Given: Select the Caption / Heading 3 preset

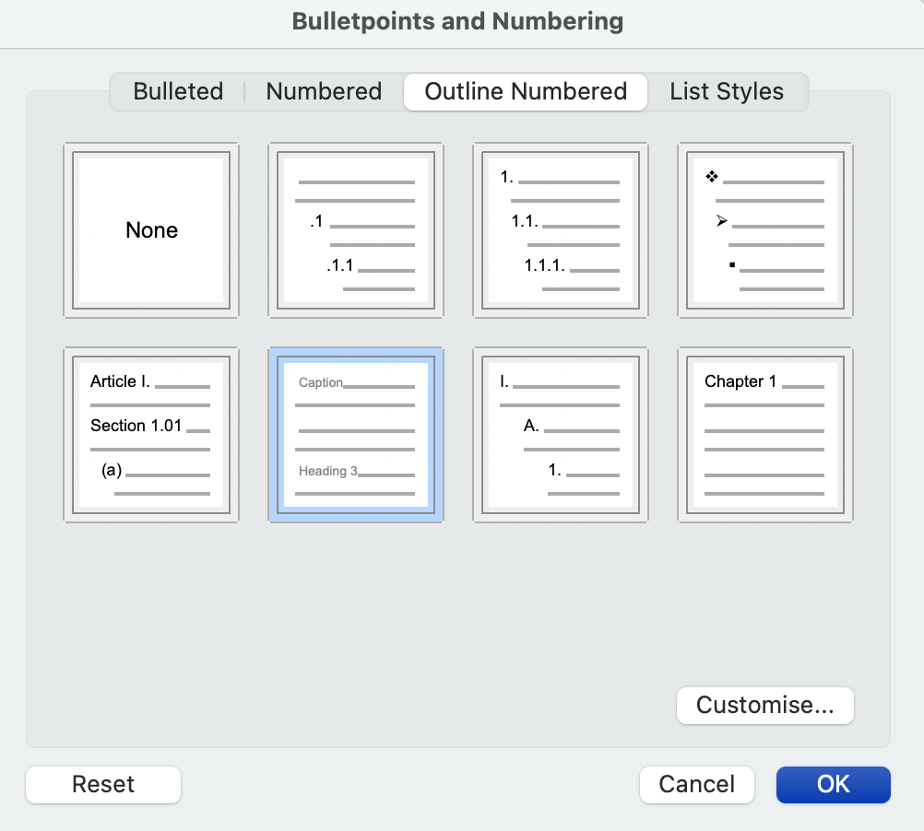Looking at the screenshot, I should 356,435.
